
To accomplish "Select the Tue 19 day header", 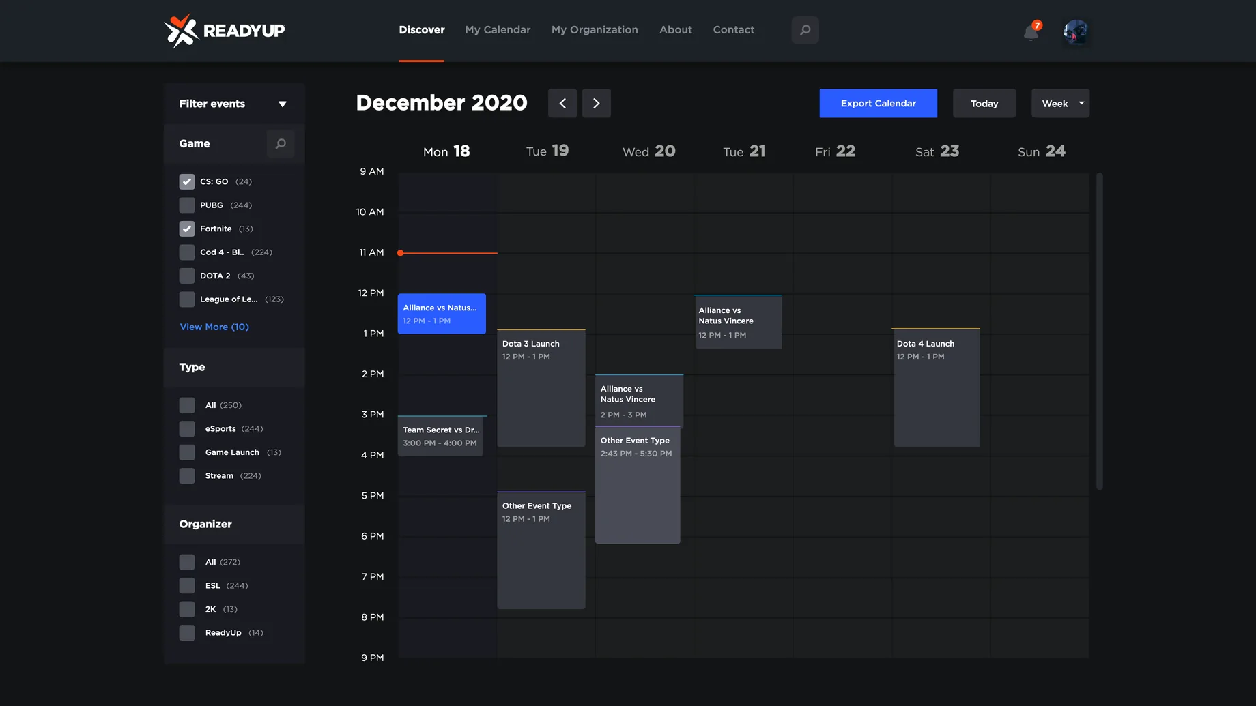I will [x=547, y=151].
